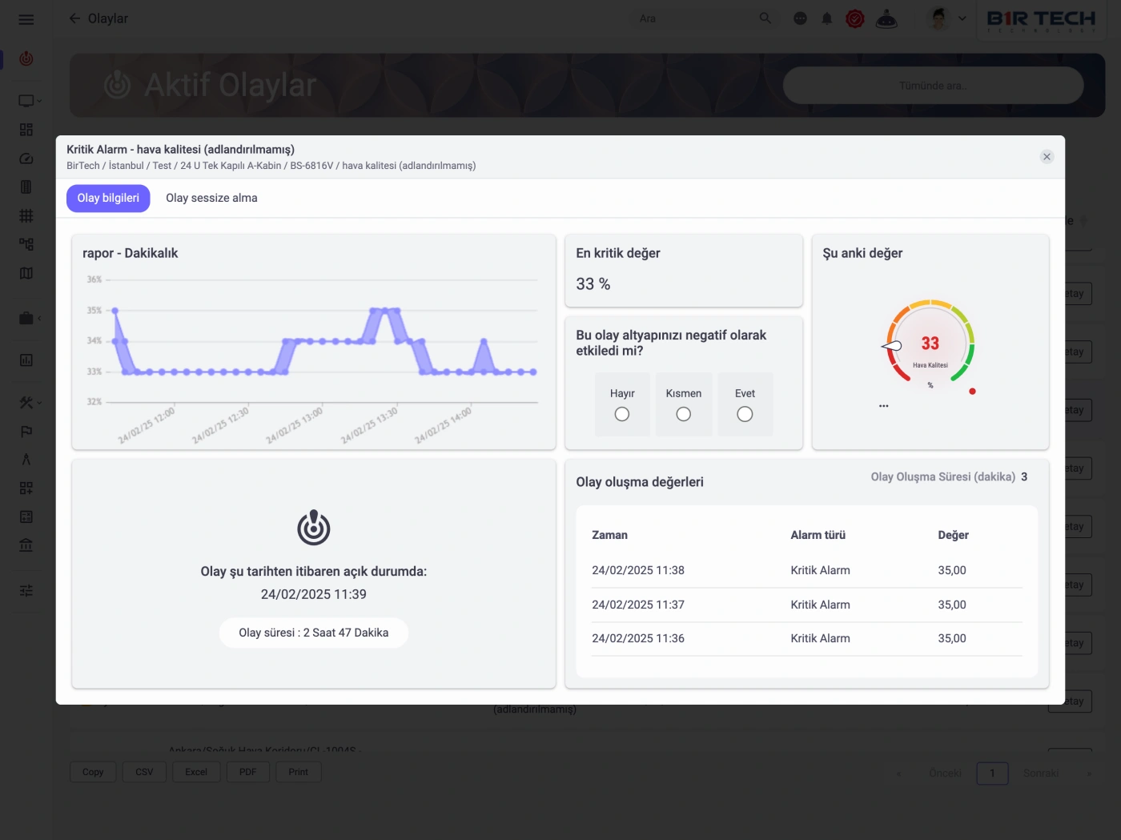Click the 33 % critical value text

[593, 284]
